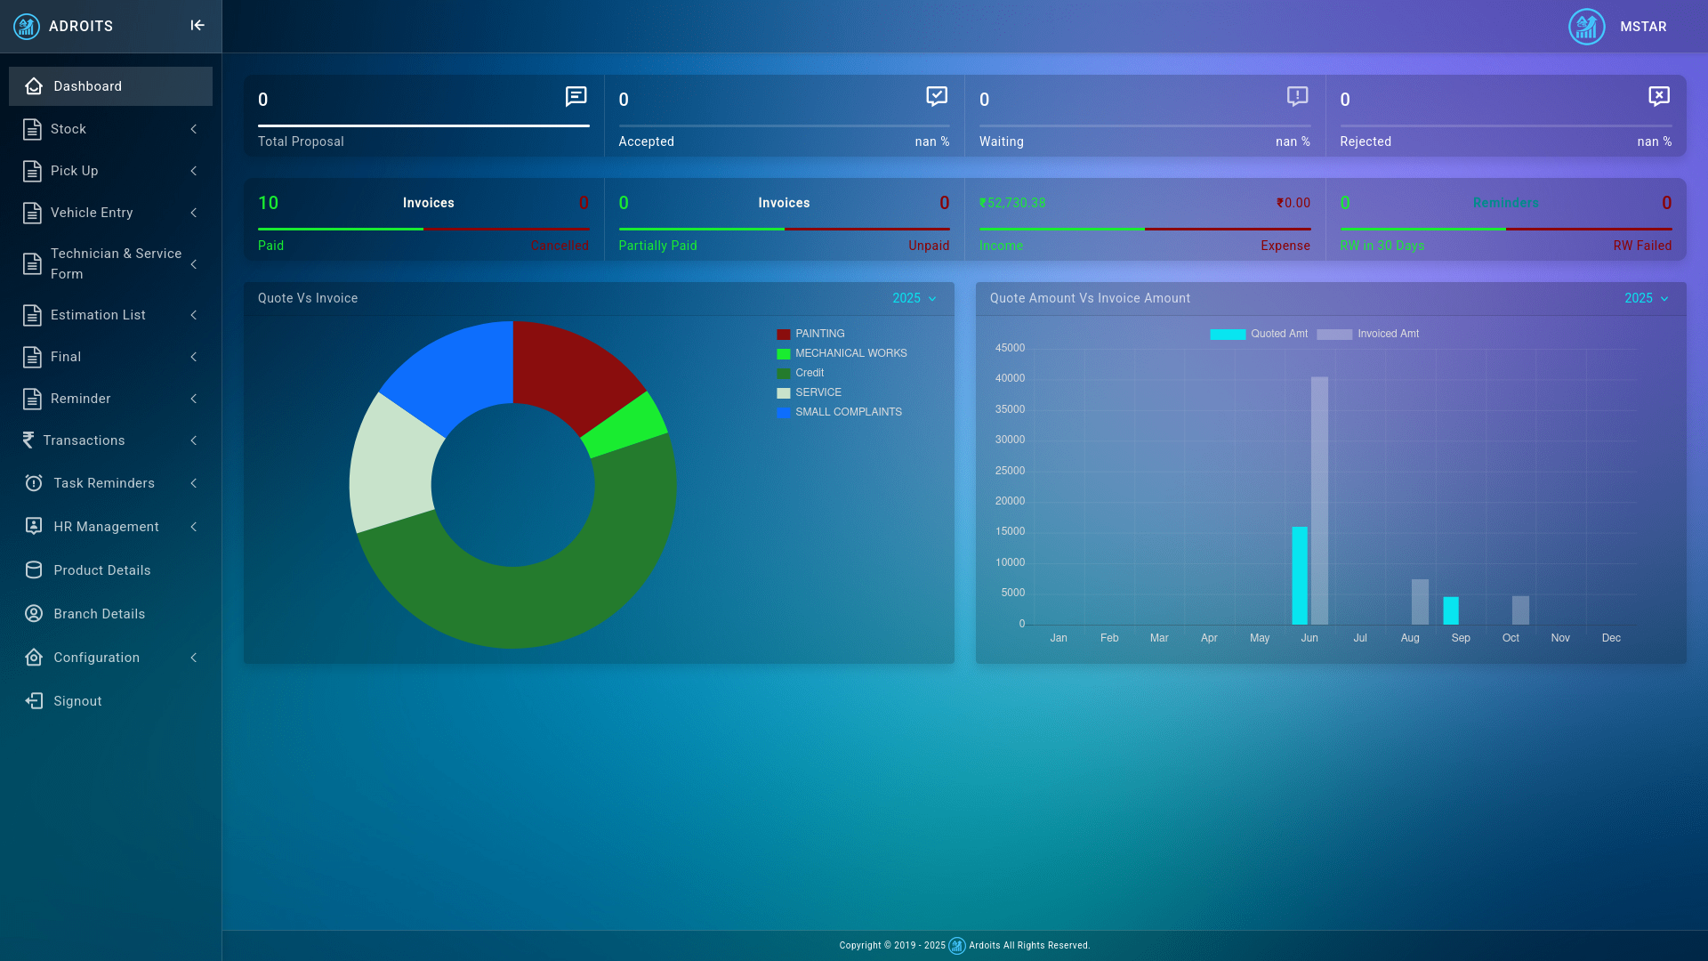Click the SMALL COMPLAINTS blue color swatch
This screenshot has height=961, width=1708.
(783, 412)
